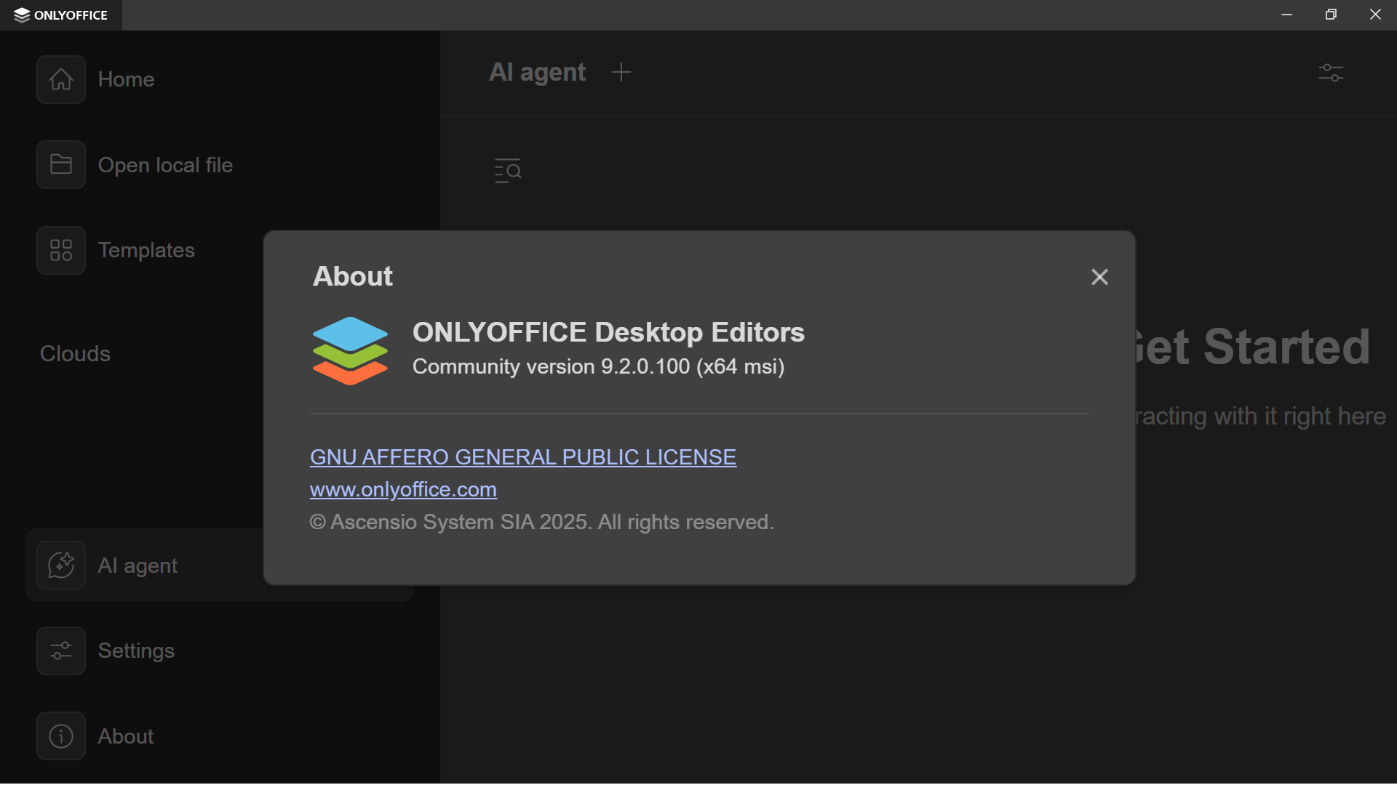Close the About dialog

[x=1099, y=277]
